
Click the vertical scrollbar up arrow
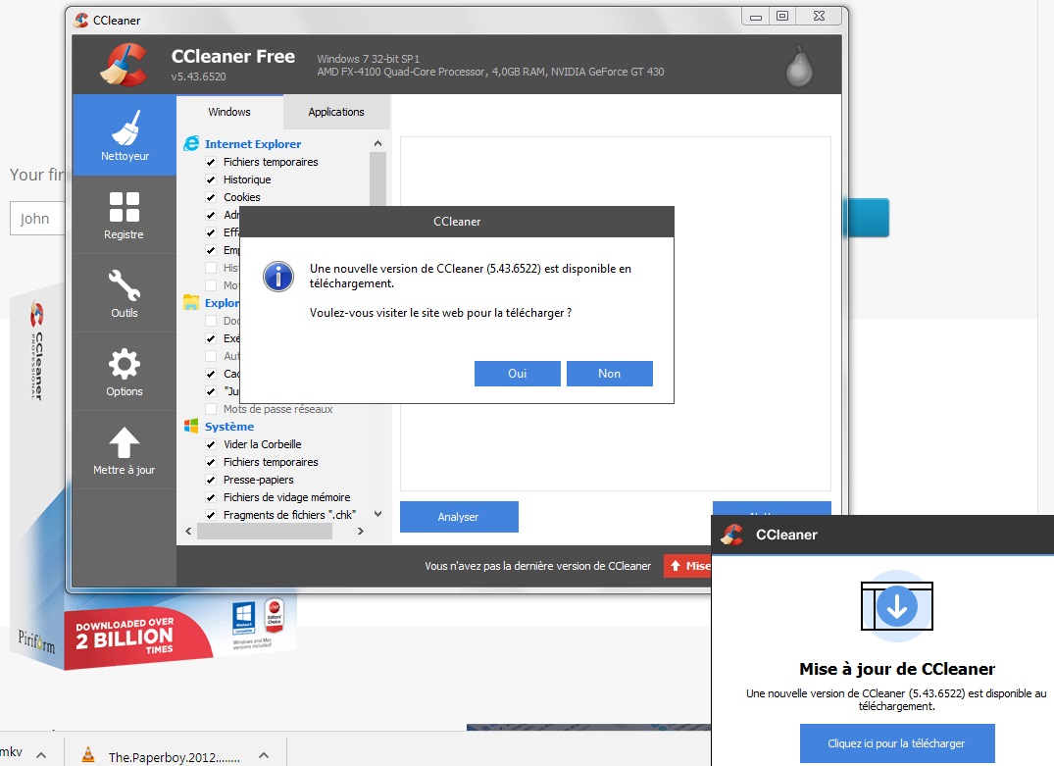[377, 143]
